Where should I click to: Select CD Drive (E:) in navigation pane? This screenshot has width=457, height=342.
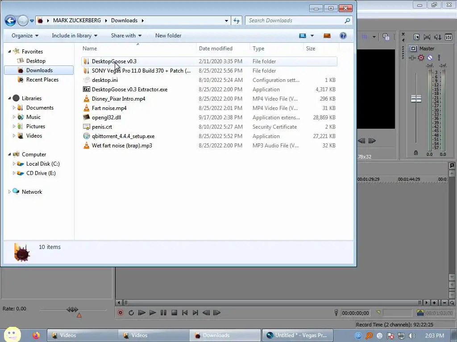click(41, 173)
